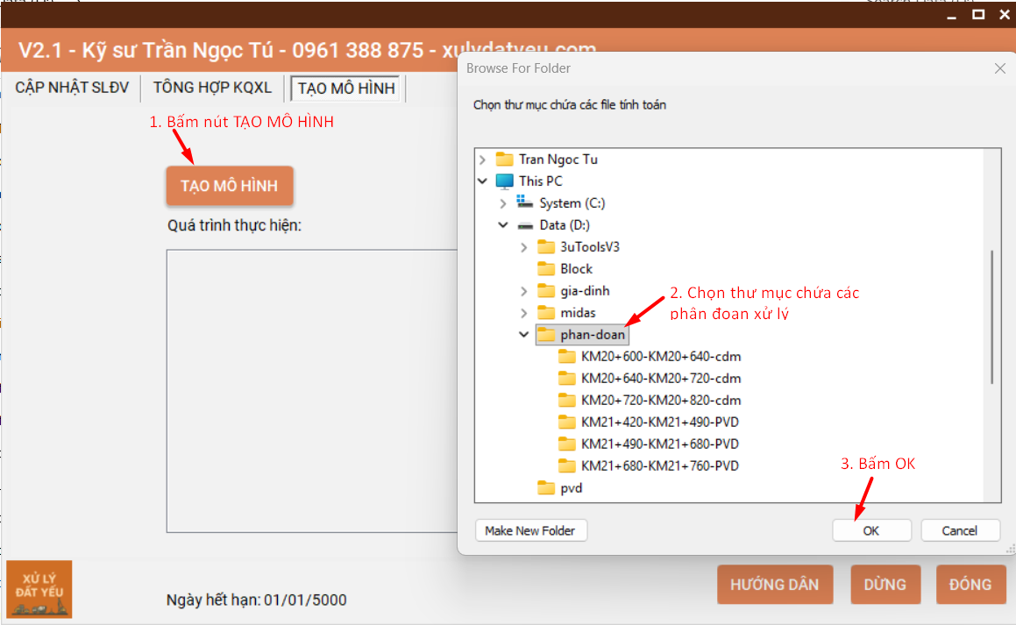Viewport: 1016px width, 625px height.
Task: Click the 3uToolsV3 folder icon
Action: tap(546, 247)
